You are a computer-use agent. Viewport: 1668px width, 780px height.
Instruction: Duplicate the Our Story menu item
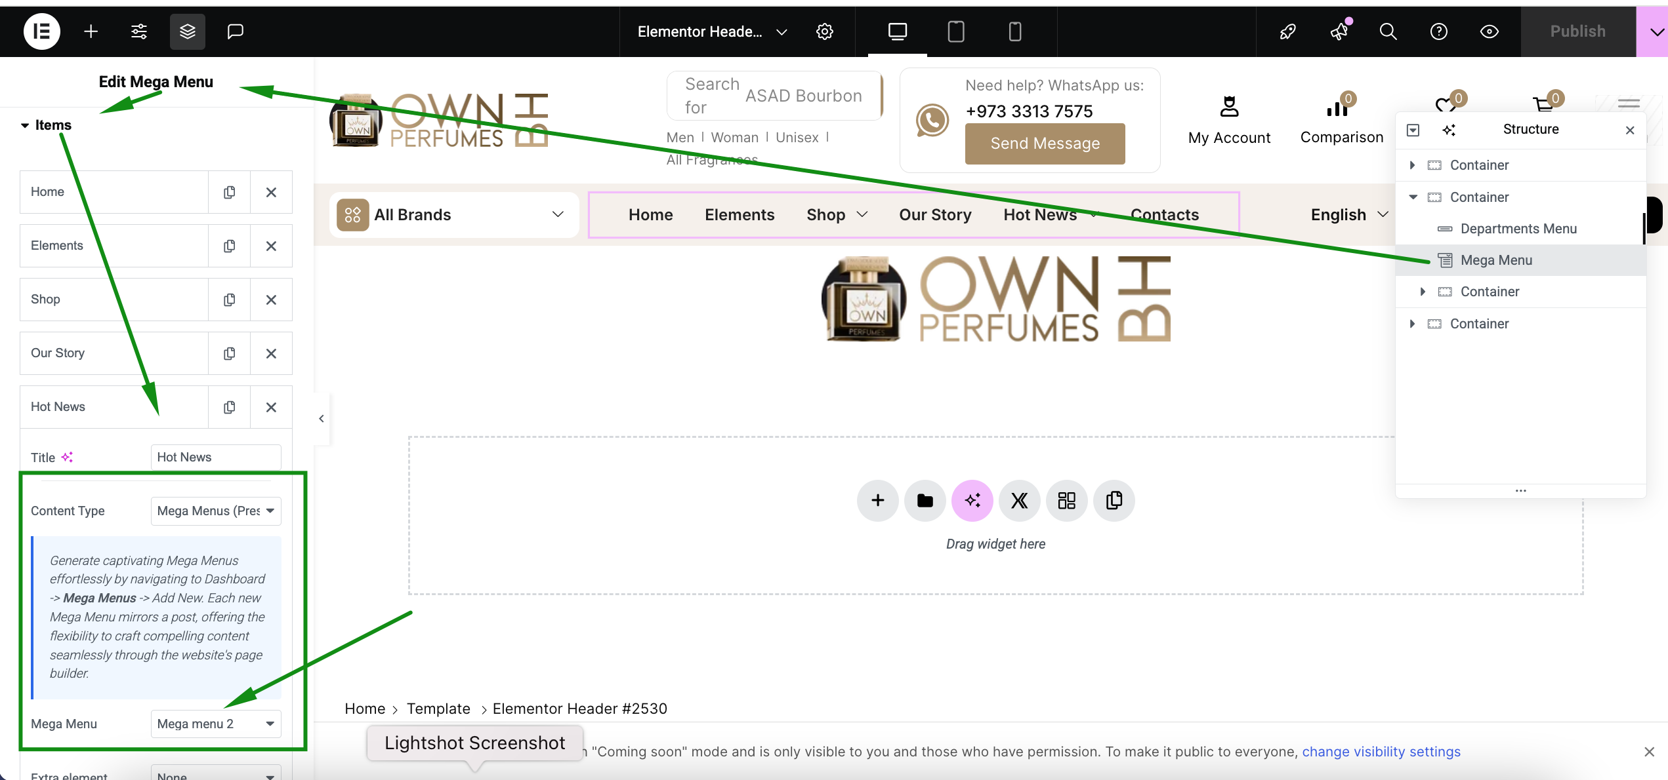pos(229,353)
